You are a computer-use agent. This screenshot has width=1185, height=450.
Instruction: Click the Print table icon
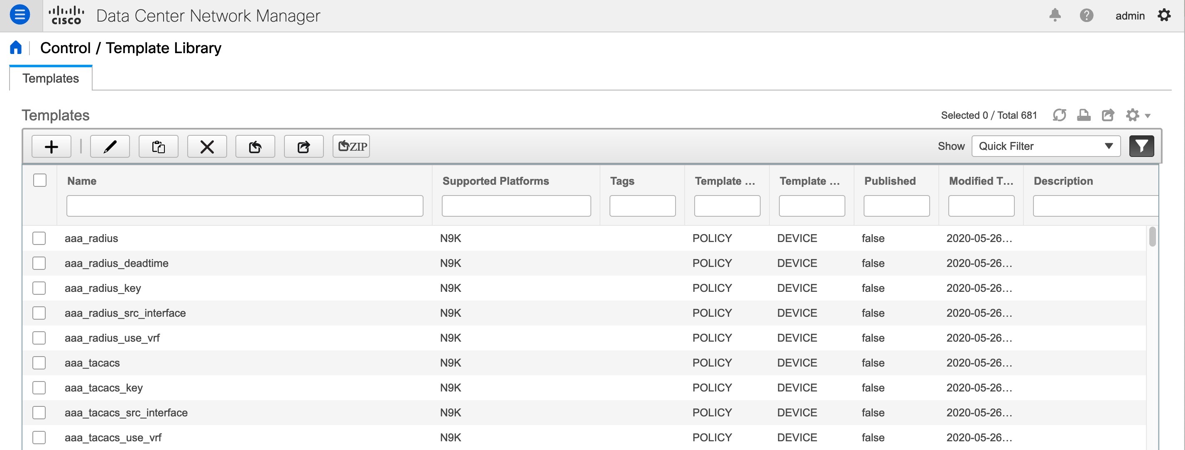point(1083,115)
